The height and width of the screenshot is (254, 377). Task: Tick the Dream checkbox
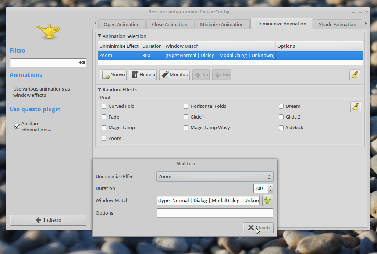coord(281,106)
